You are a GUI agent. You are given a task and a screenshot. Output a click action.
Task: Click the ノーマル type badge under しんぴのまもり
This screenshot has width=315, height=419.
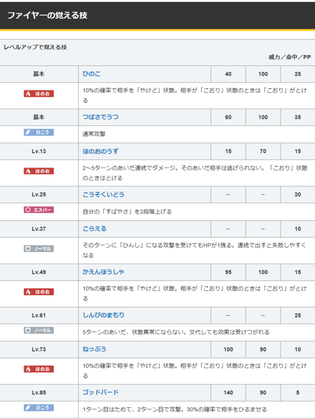tap(38, 331)
